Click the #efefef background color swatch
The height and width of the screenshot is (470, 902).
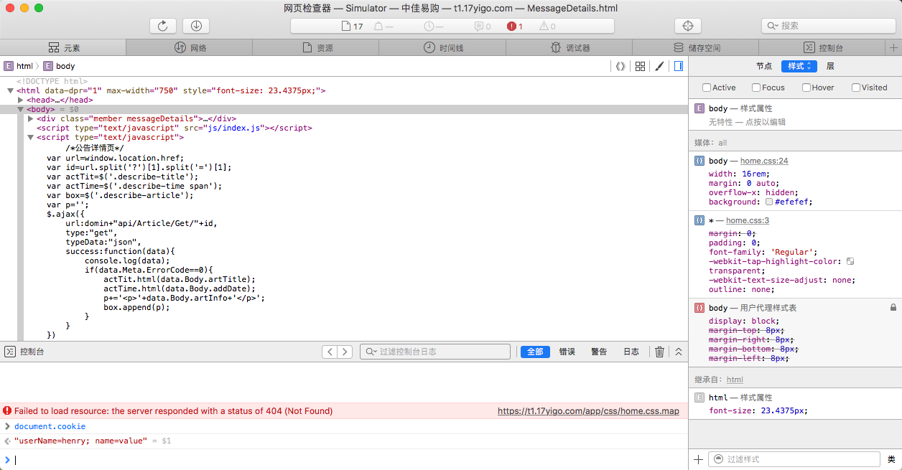(769, 202)
